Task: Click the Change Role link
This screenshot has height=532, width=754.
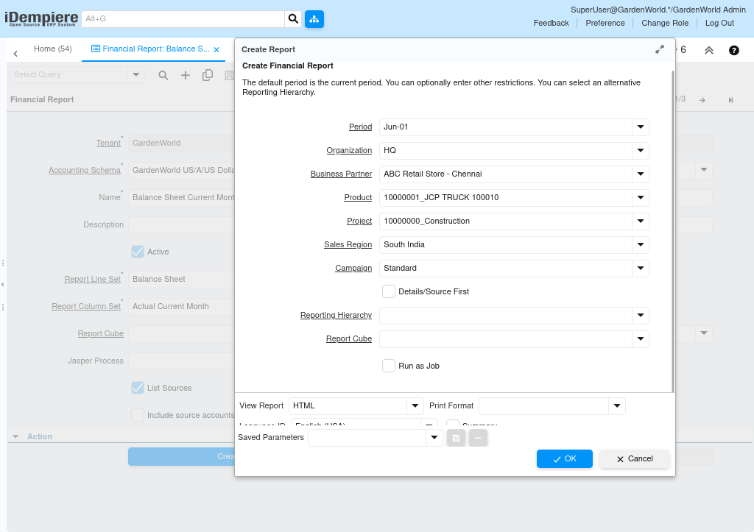Action: point(665,23)
